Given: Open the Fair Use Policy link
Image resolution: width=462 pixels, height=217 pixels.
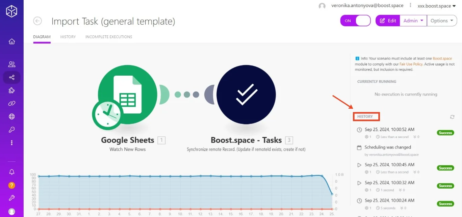Looking at the screenshot, I should 411,64.
